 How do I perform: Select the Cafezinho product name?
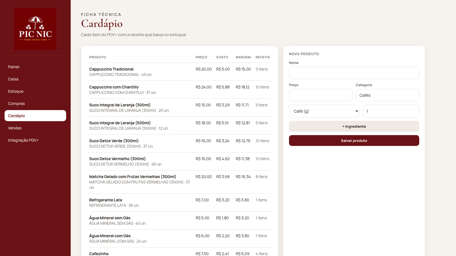tap(99, 254)
